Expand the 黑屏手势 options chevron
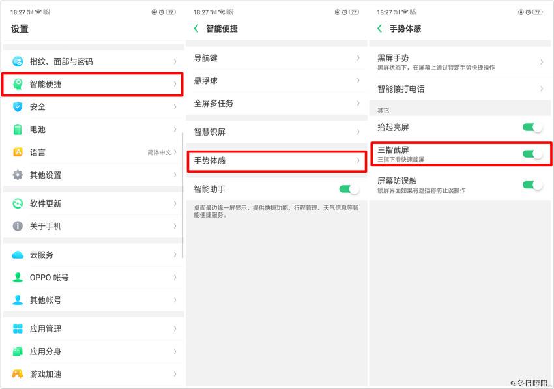This screenshot has width=554, height=389. 540,61
